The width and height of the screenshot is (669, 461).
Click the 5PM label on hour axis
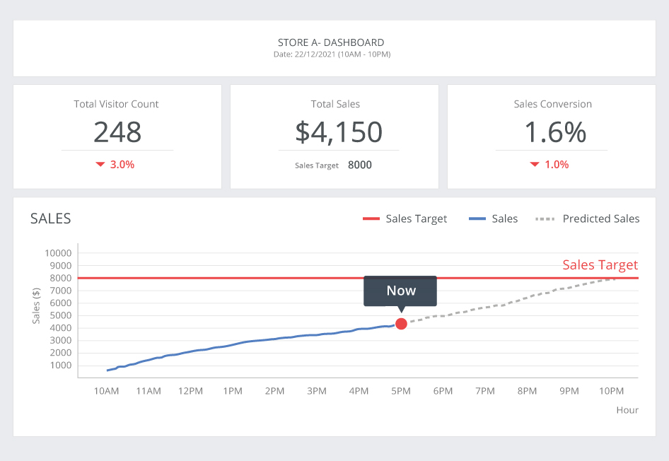(401, 391)
